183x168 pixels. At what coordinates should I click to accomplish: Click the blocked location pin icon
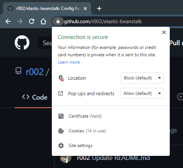(x=61, y=78)
